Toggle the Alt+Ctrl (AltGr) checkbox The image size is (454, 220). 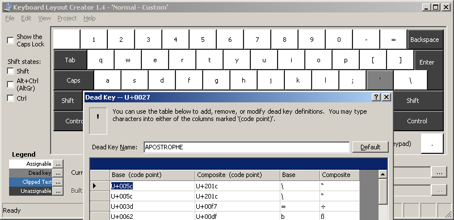point(10,84)
